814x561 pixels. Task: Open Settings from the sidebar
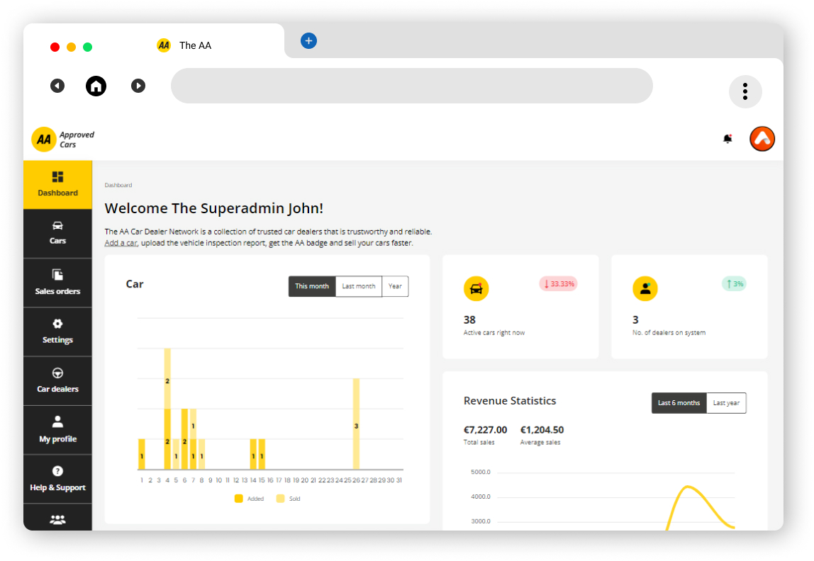tap(57, 331)
